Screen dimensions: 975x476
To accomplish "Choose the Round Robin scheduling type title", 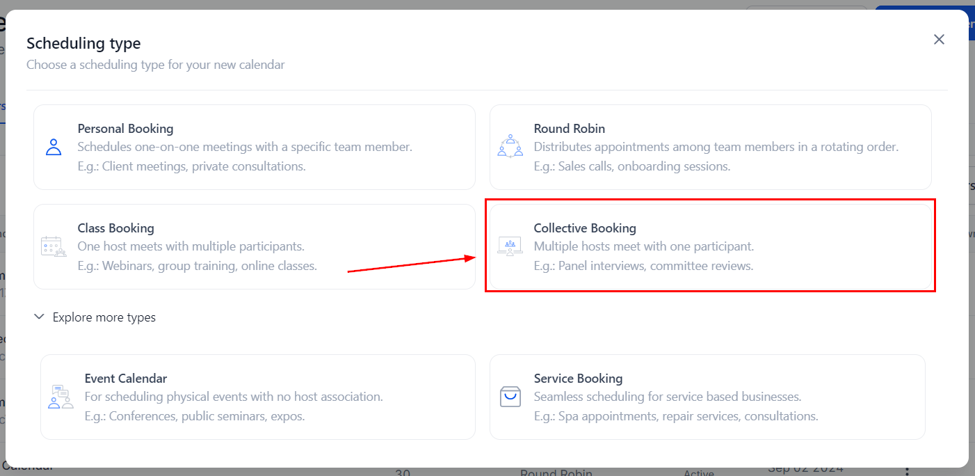I will pyautogui.click(x=569, y=129).
